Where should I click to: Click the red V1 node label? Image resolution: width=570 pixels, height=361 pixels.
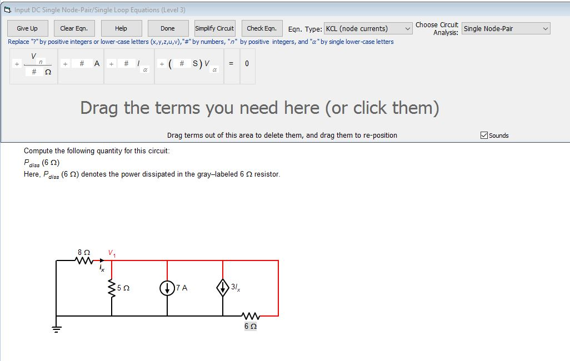[x=113, y=253]
